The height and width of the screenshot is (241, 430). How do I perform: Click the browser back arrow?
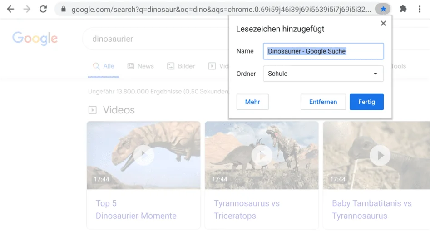point(10,9)
